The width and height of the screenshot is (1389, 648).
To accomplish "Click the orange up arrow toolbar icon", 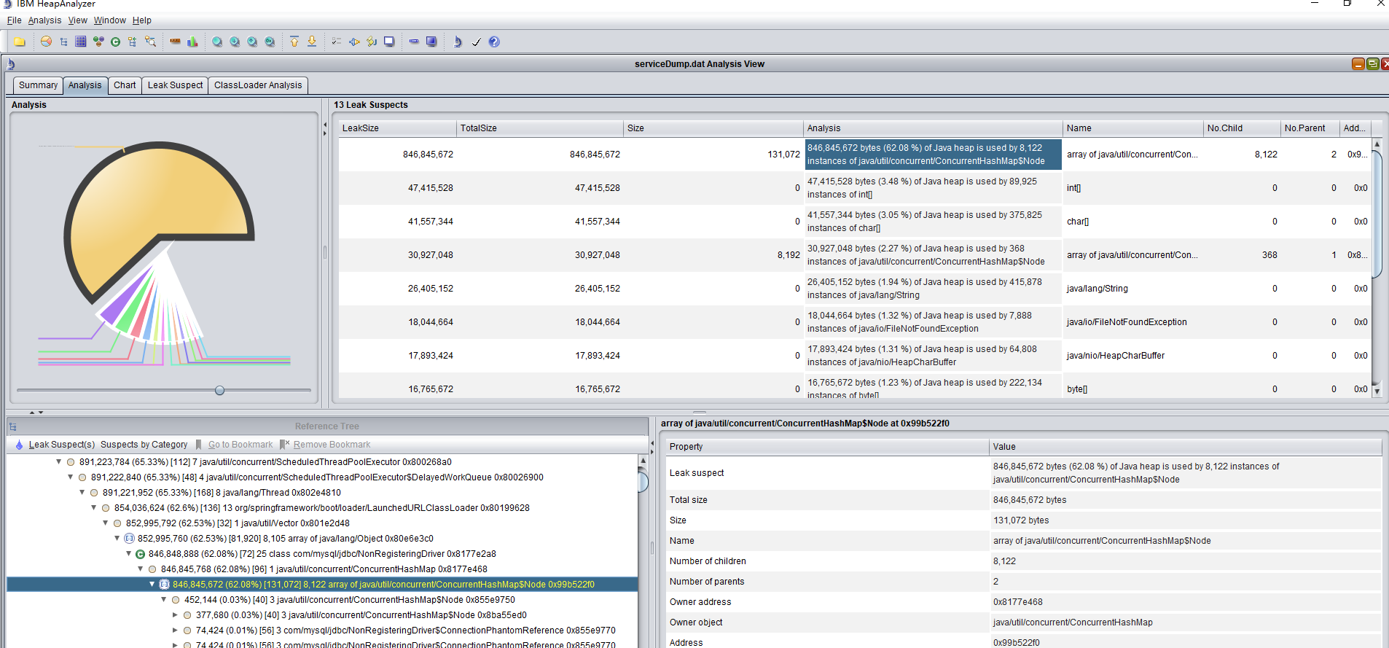I will [x=294, y=42].
